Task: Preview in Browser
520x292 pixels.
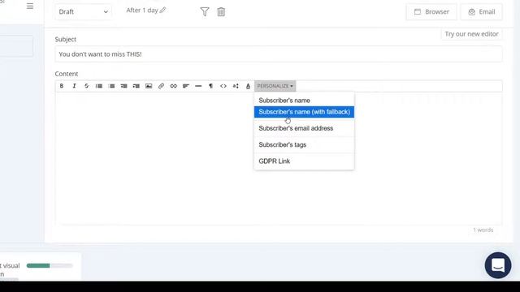Action: pos(431,12)
